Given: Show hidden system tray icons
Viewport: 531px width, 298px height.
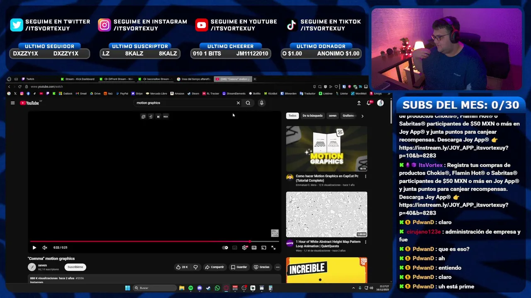Looking at the screenshot, I should pos(354,288).
